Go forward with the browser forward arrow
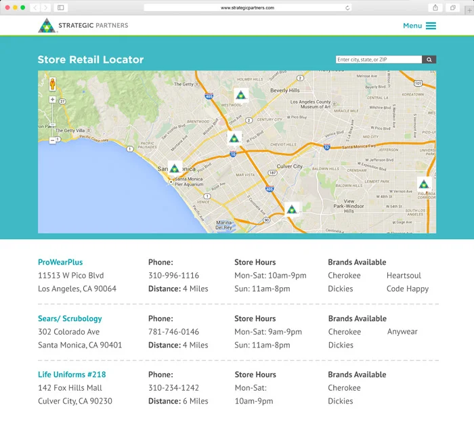 click(x=45, y=7)
